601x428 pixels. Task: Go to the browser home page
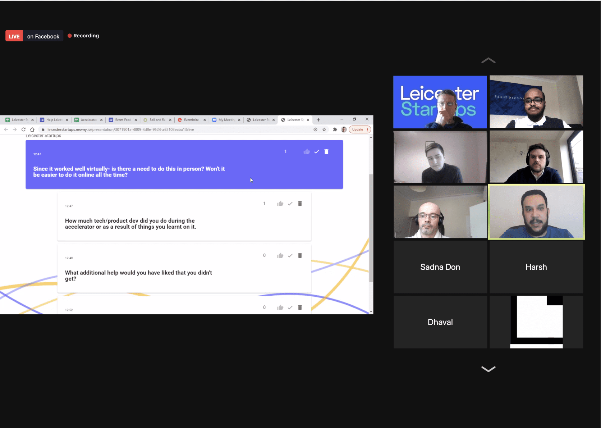coord(32,129)
